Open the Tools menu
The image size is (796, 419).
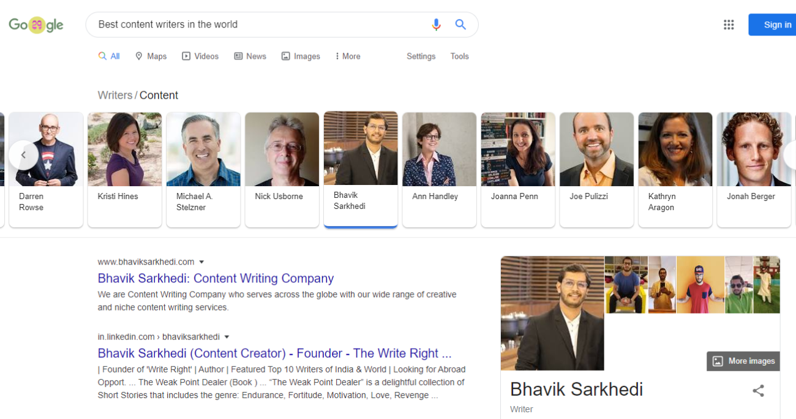coord(459,56)
